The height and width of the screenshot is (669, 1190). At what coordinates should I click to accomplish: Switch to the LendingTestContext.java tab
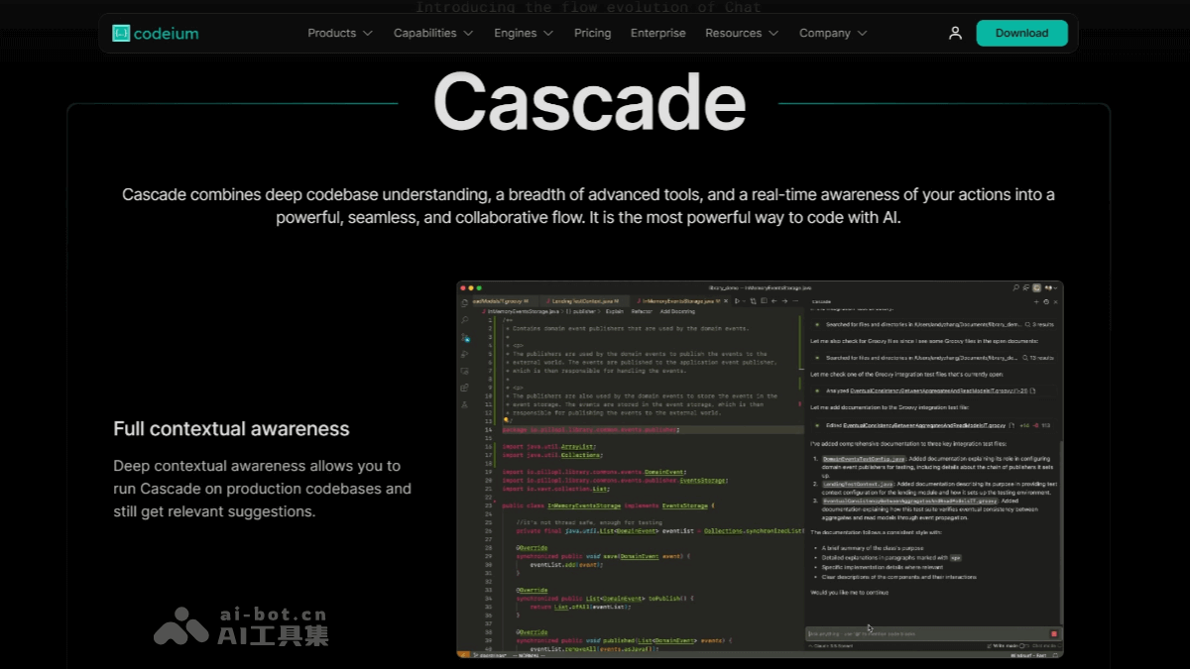(x=584, y=301)
